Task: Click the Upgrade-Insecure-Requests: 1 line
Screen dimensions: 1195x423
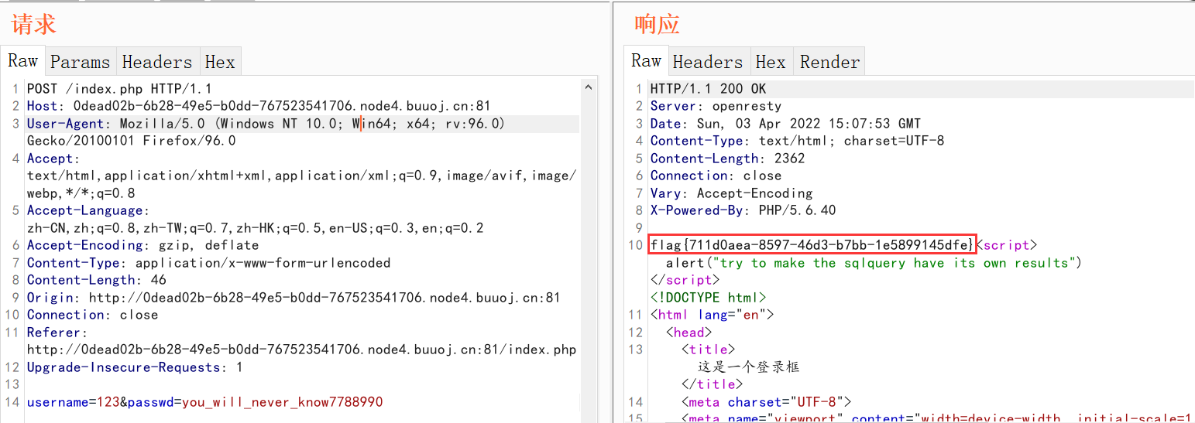Action: [135, 367]
